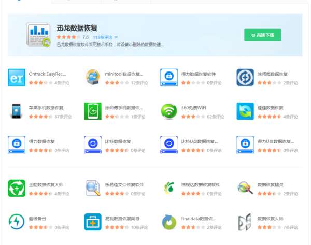Click the 数据恢复精灵 icon
311x245 pixels.
coord(245,188)
